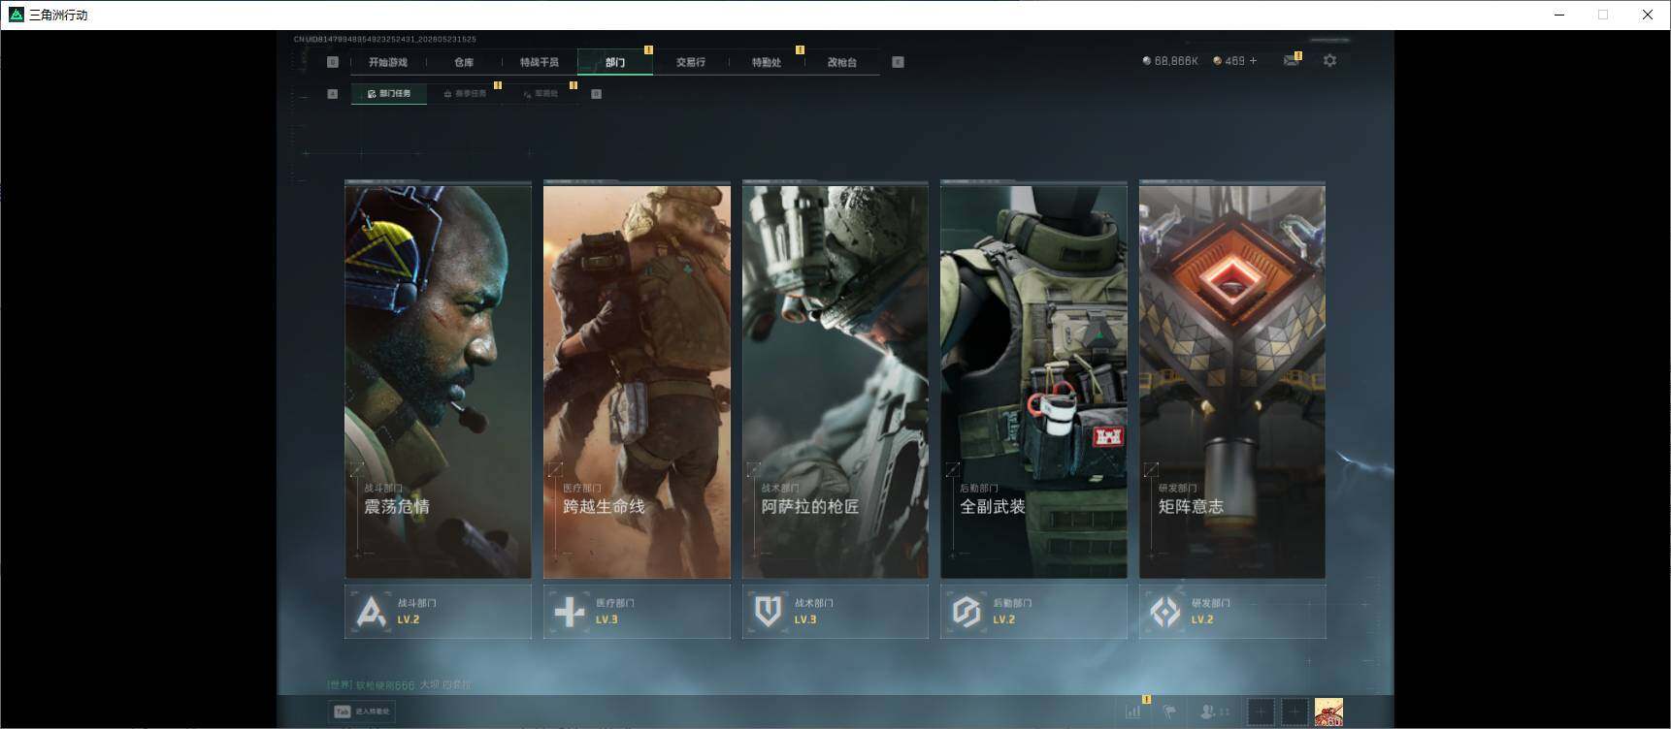Click the first empty squad slot plus

(x=1261, y=713)
